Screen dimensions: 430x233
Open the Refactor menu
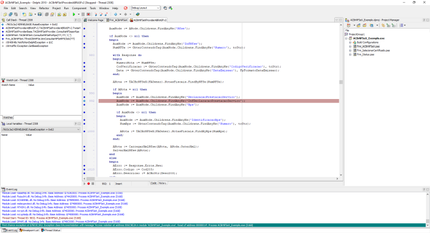[44, 8]
